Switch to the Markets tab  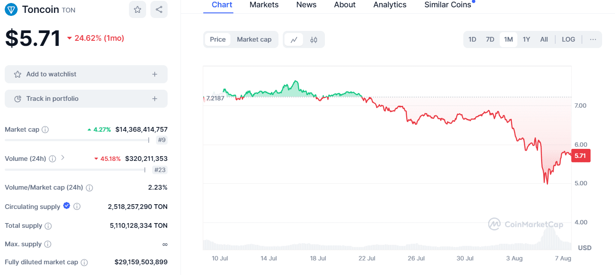[264, 5]
